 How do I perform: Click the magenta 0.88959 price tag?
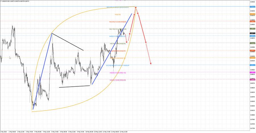click(252, 72)
